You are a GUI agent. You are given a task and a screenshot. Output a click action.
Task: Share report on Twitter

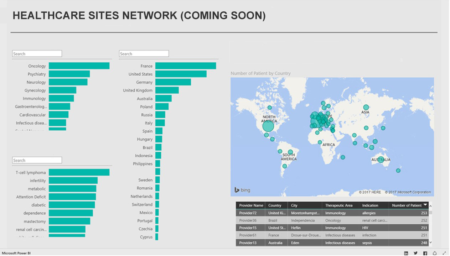(415, 253)
